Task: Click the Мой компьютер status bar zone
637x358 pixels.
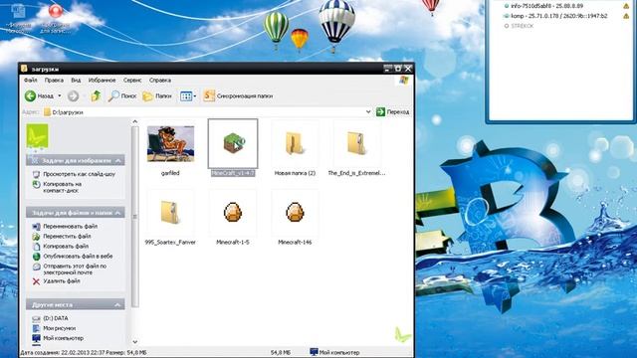Action: click(335, 352)
